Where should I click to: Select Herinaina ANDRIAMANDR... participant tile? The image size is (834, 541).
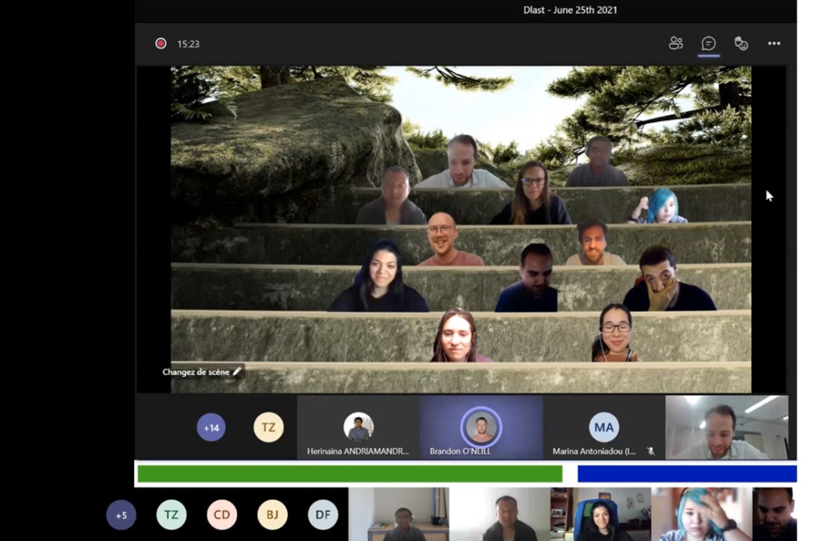(x=358, y=429)
